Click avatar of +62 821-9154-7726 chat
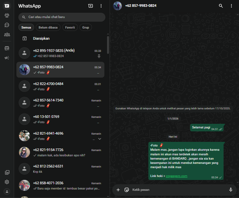Screen dimensions: 239x198 tap(24, 153)
